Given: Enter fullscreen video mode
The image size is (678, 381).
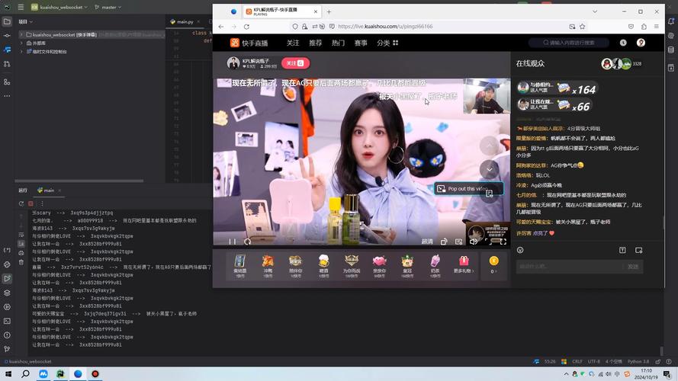Looking at the screenshot, I should (503, 242).
